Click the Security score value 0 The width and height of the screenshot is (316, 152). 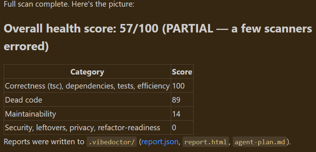174,128
